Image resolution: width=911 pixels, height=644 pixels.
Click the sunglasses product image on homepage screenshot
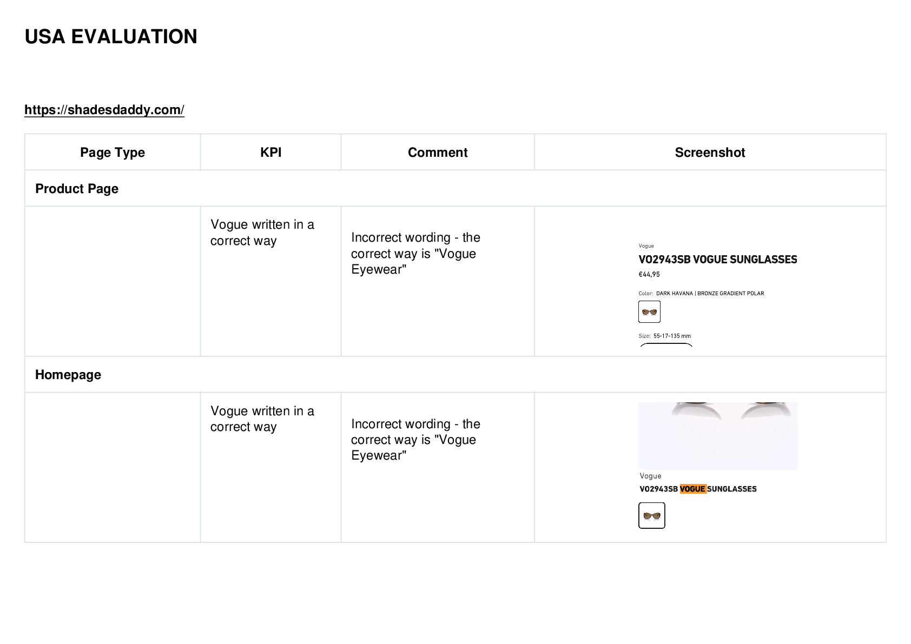click(x=718, y=436)
